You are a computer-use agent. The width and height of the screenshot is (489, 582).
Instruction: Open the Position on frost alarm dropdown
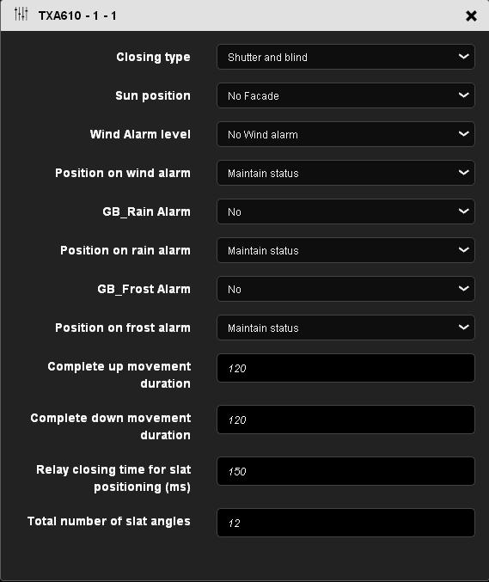(x=345, y=328)
